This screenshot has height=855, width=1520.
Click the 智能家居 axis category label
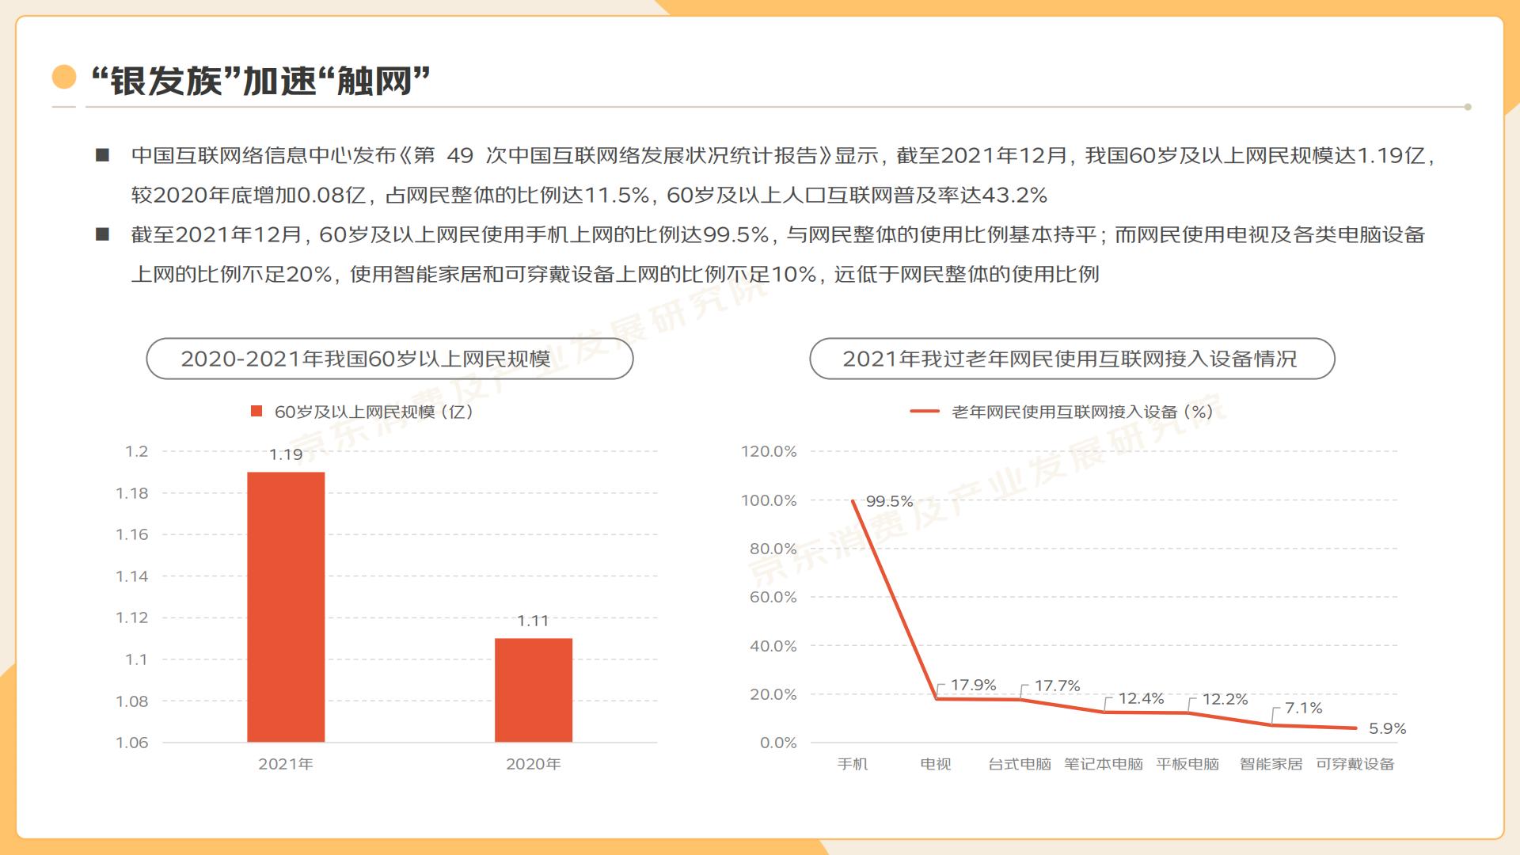1271,764
